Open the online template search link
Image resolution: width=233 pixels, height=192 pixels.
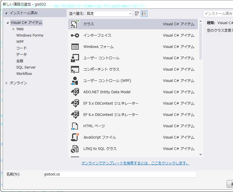pyautogui.click(x=135, y=163)
